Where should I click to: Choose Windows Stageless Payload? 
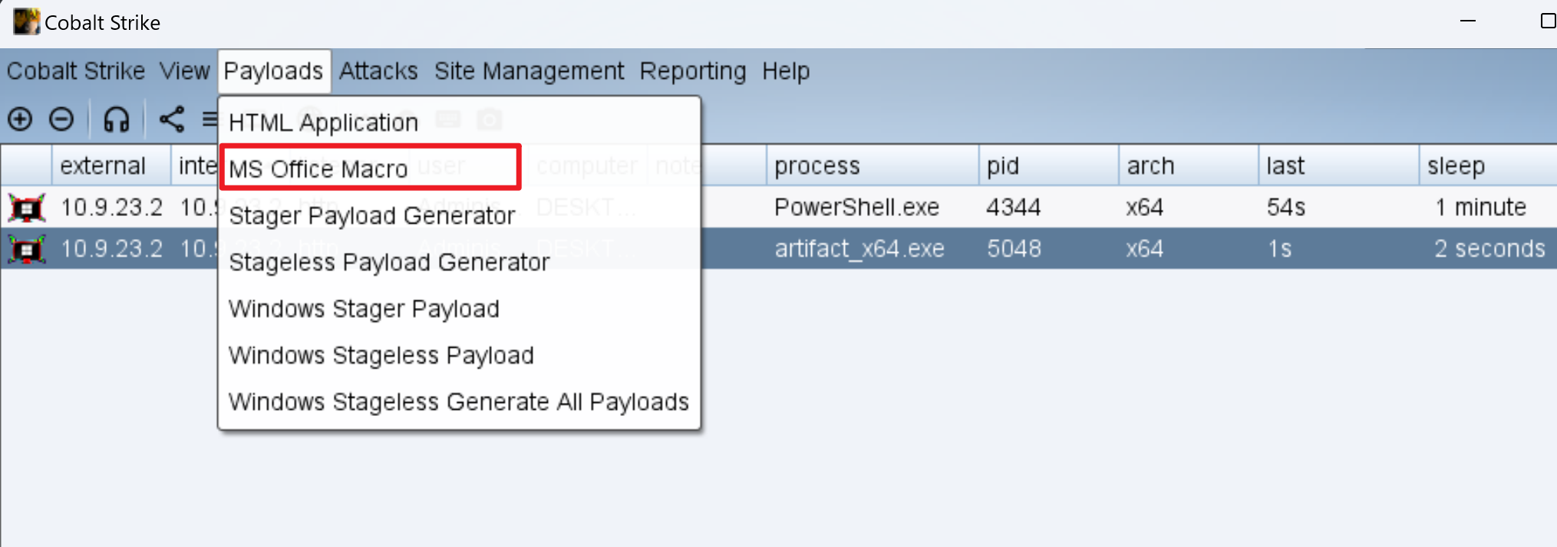click(459, 355)
